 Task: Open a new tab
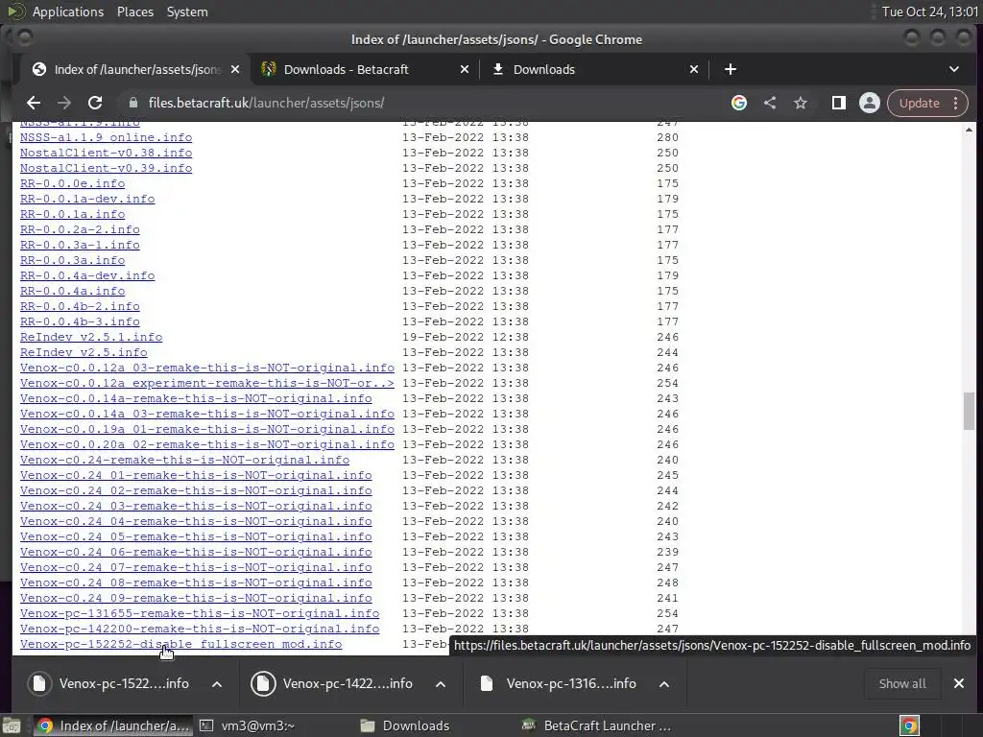point(731,69)
